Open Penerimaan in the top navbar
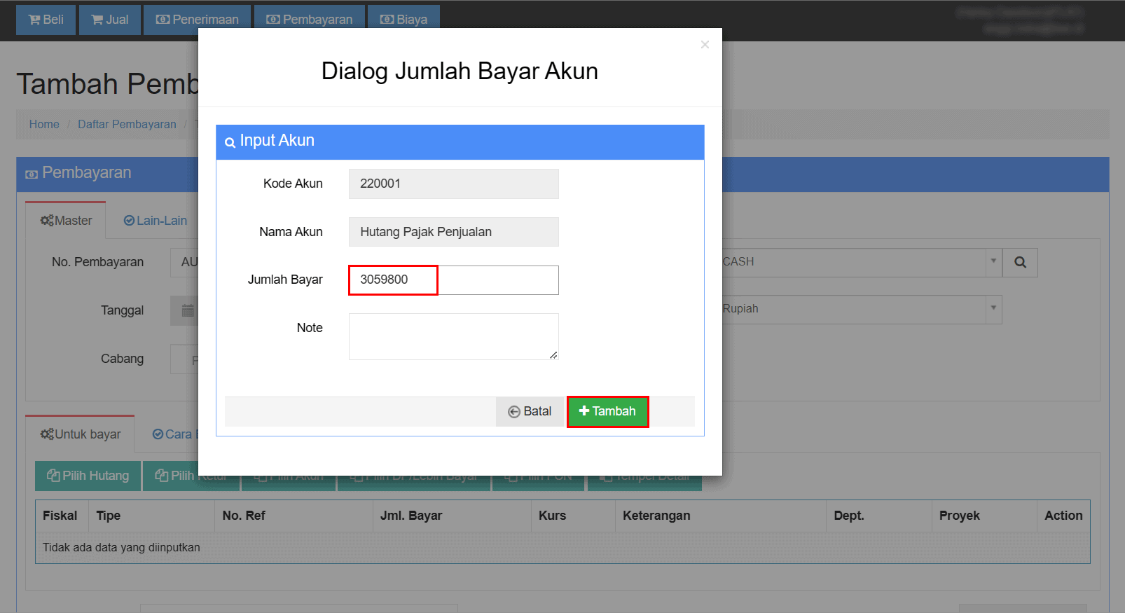This screenshot has height=613, width=1125. pos(198,20)
